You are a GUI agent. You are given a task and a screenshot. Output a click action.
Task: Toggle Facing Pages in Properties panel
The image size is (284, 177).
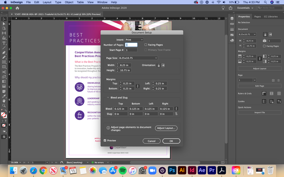[264, 46]
